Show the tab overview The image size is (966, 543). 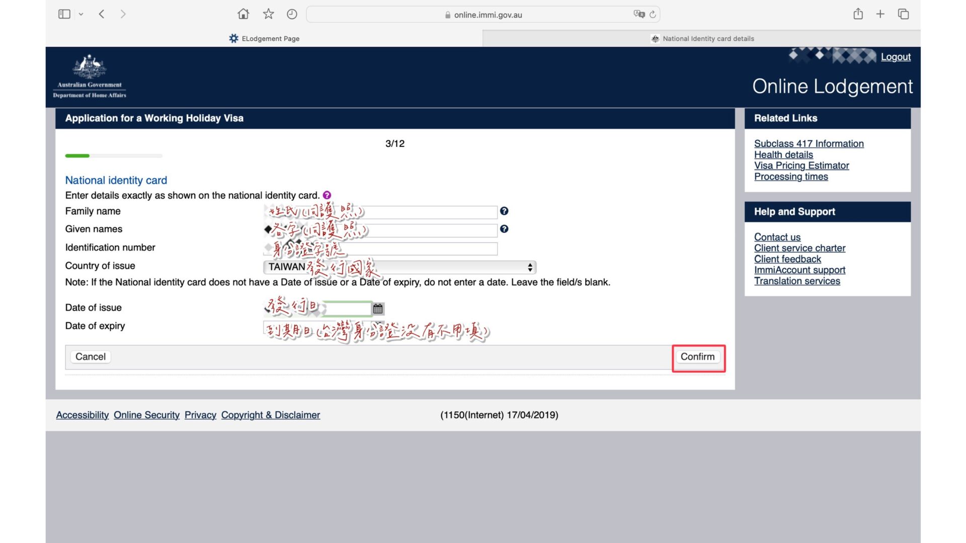tap(903, 14)
